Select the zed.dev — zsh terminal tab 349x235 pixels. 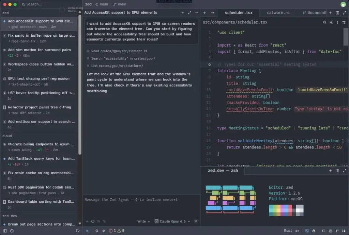[223, 170]
